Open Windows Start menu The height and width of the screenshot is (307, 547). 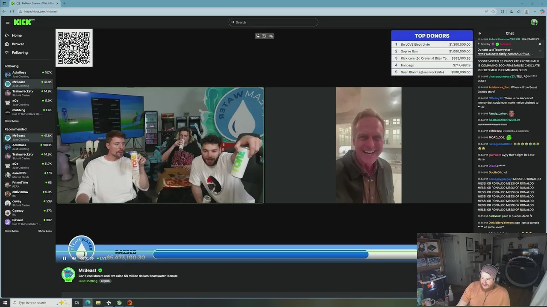4,303
